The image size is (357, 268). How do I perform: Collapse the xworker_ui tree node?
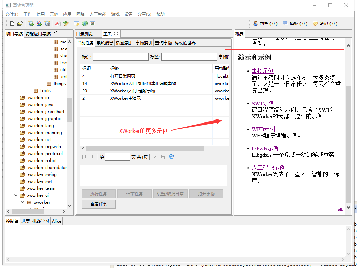[x=16, y=195]
